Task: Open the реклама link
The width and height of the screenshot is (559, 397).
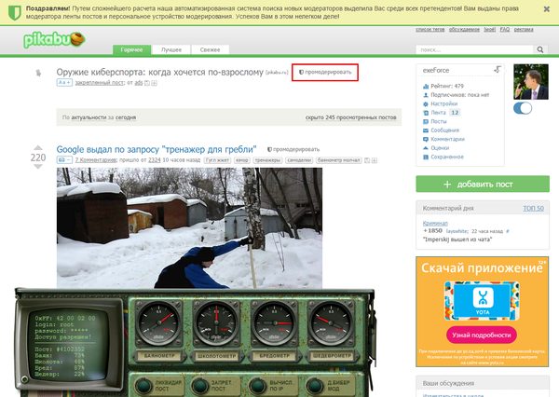Action: pos(524,29)
